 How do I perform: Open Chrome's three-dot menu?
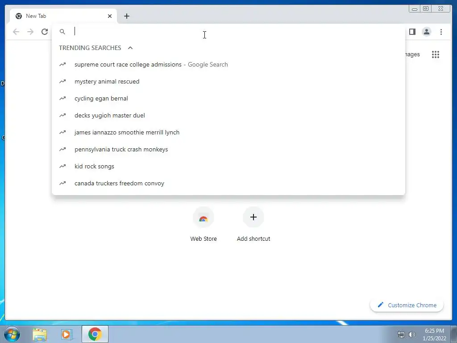441,32
